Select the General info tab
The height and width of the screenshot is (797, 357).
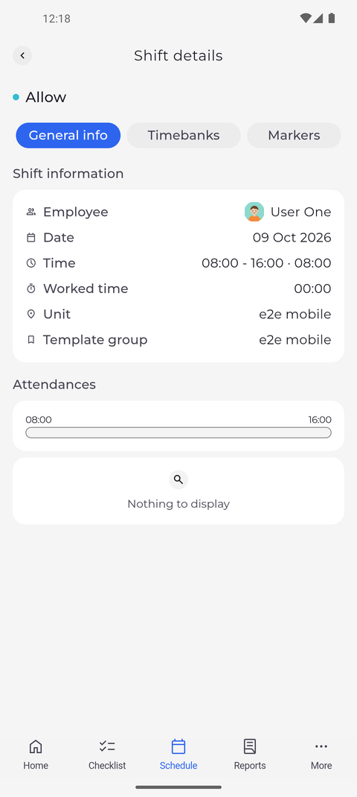coord(68,135)
